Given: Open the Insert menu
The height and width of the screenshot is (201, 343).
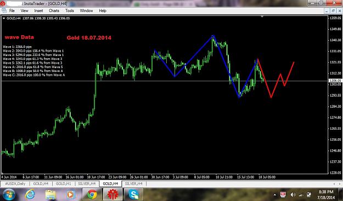Looking at the screenshot, I should click(38, 10).
